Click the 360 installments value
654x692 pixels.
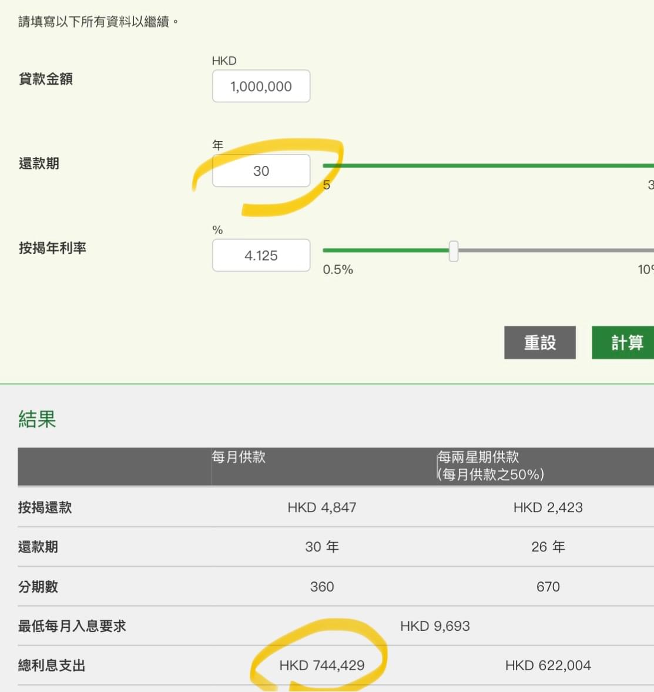coord(322,587)
